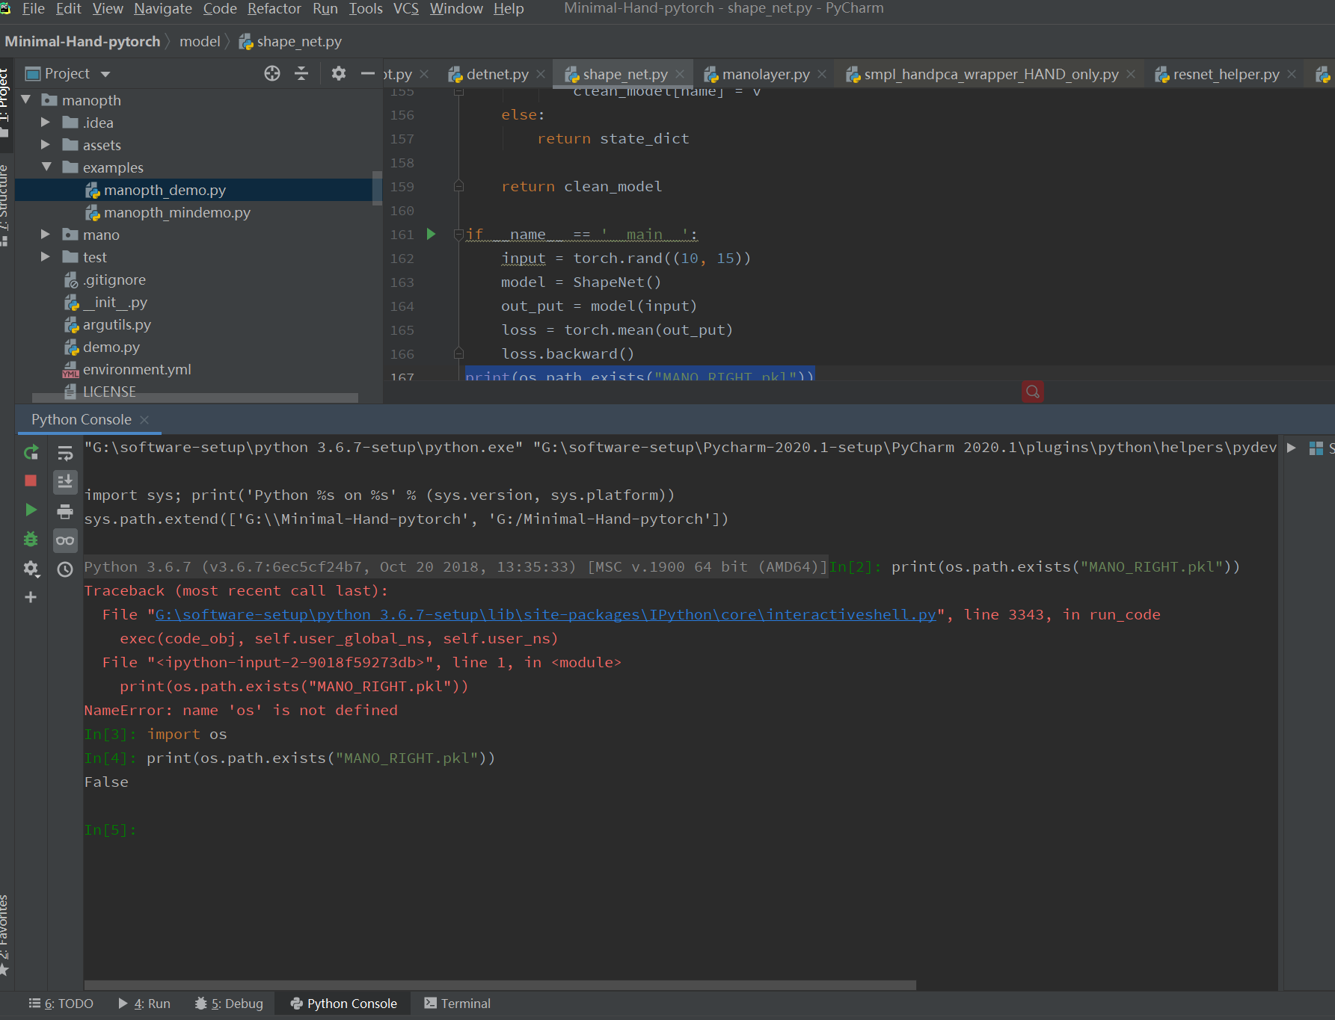Collapse manopth root folder
Viewport: 1335px width, 1020px height.
(26, 99)
